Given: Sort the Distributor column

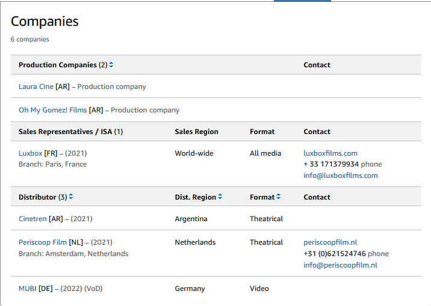Looking at the screenshot, I should click(x=71, y=197).
